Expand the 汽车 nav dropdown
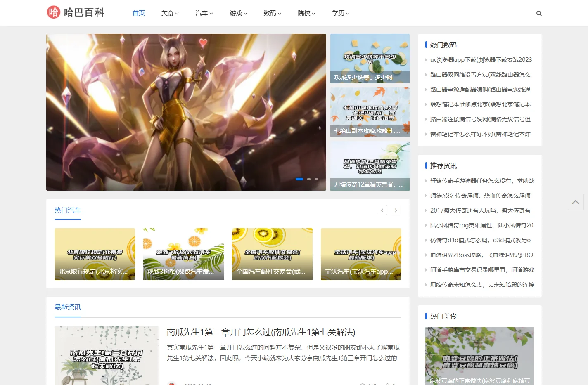Image resolution: width=588 pixels, height=385 pixels. tap(204, 13)
